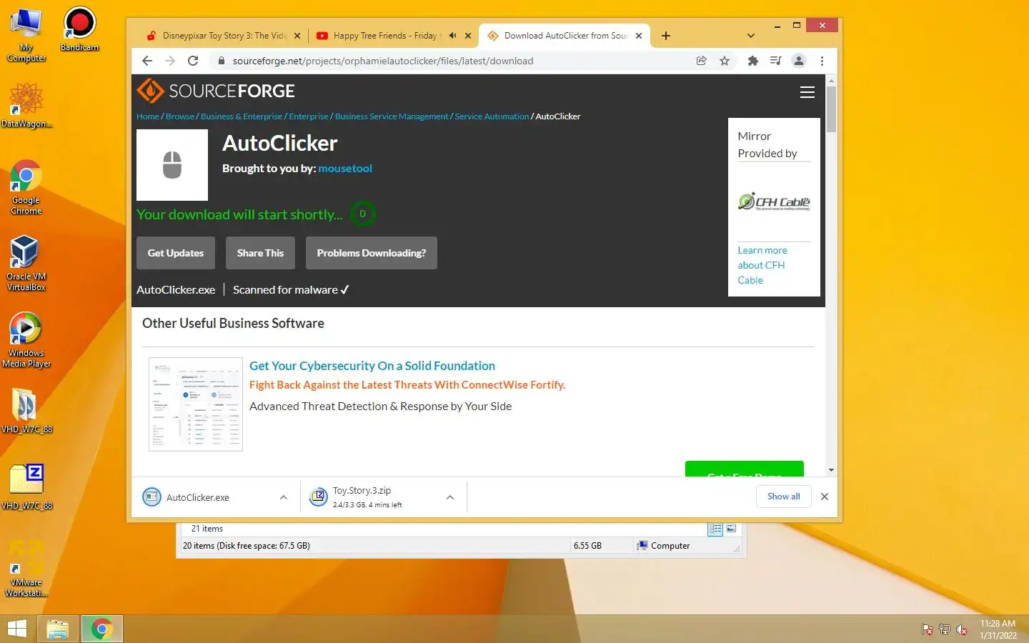This screenshot has height=643, width=1029.
Task: Open Google Chrome desktop shortcut
Action: (x=26, y=187)
